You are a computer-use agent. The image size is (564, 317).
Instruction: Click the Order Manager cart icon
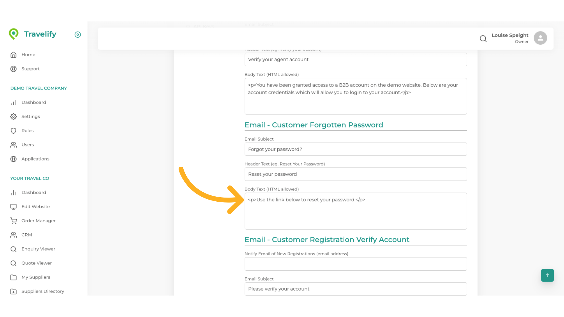click(x=14, y=221)
